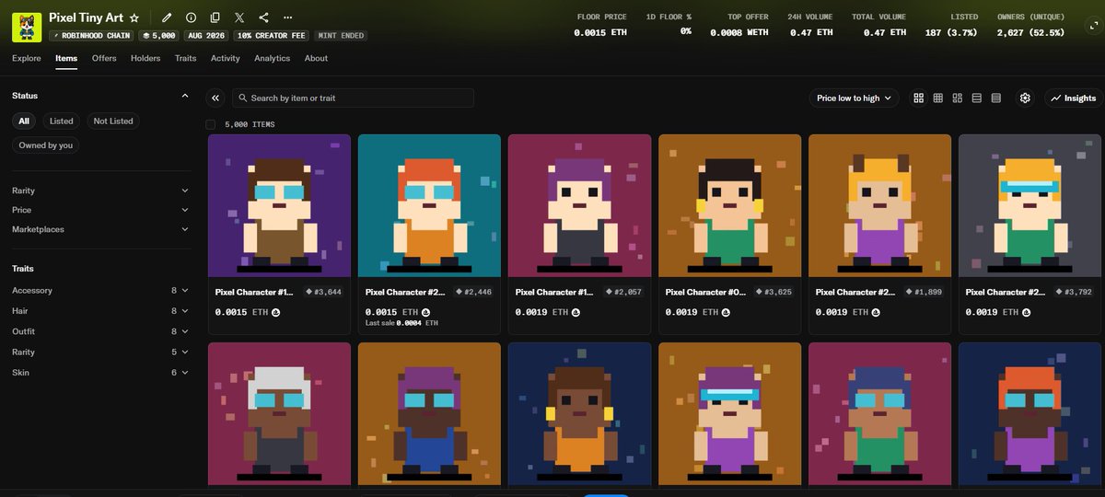
Task: Collapse the filter sidebar with double-chevron icon
Action: tap(215, 98)
